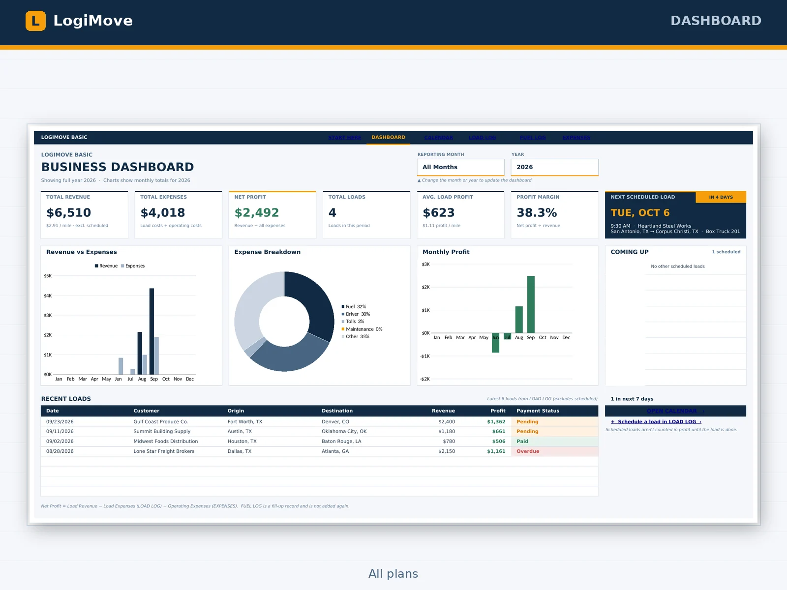Switch to the CALENDAR tab

click(x=439, y=138)
